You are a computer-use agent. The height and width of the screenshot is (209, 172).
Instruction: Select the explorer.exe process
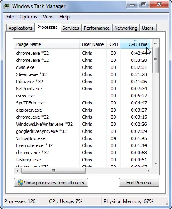click(82, 110)
